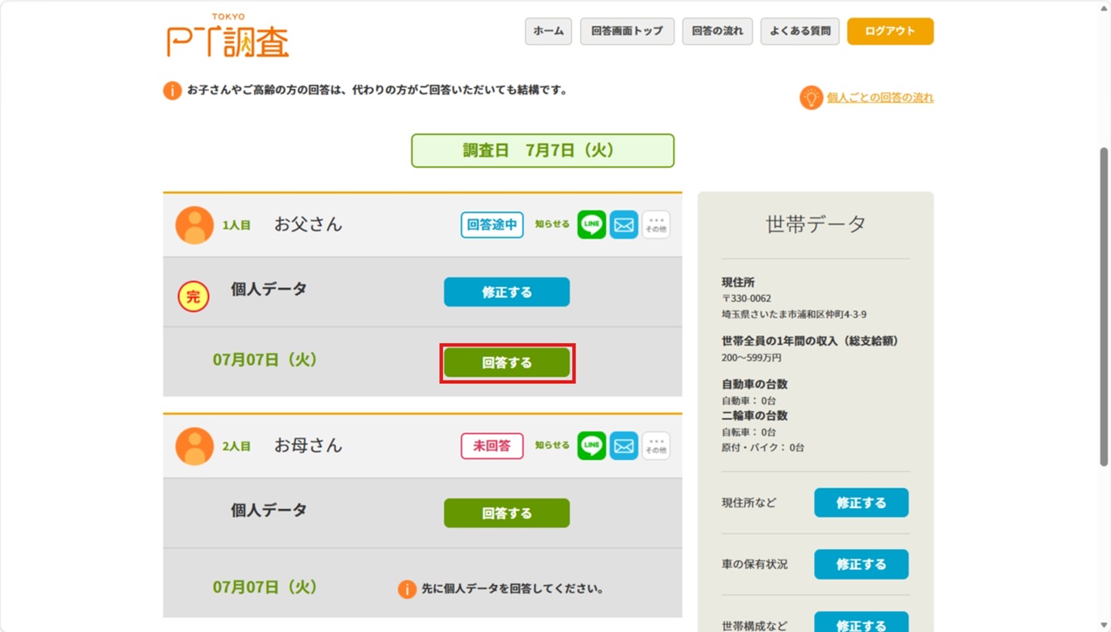Click 修正する for お父さん's 個人データ
1111x632 pixels.
pos(507,292)
